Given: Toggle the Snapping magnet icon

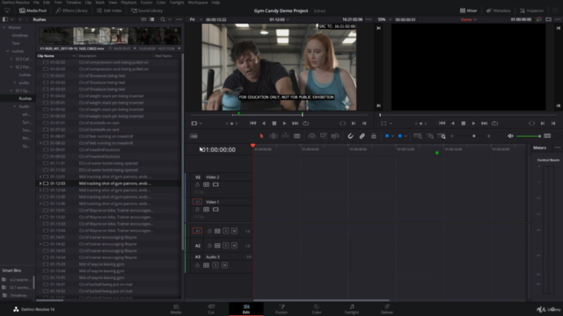Looking at the screenshot, I should [x=350, y=136].
